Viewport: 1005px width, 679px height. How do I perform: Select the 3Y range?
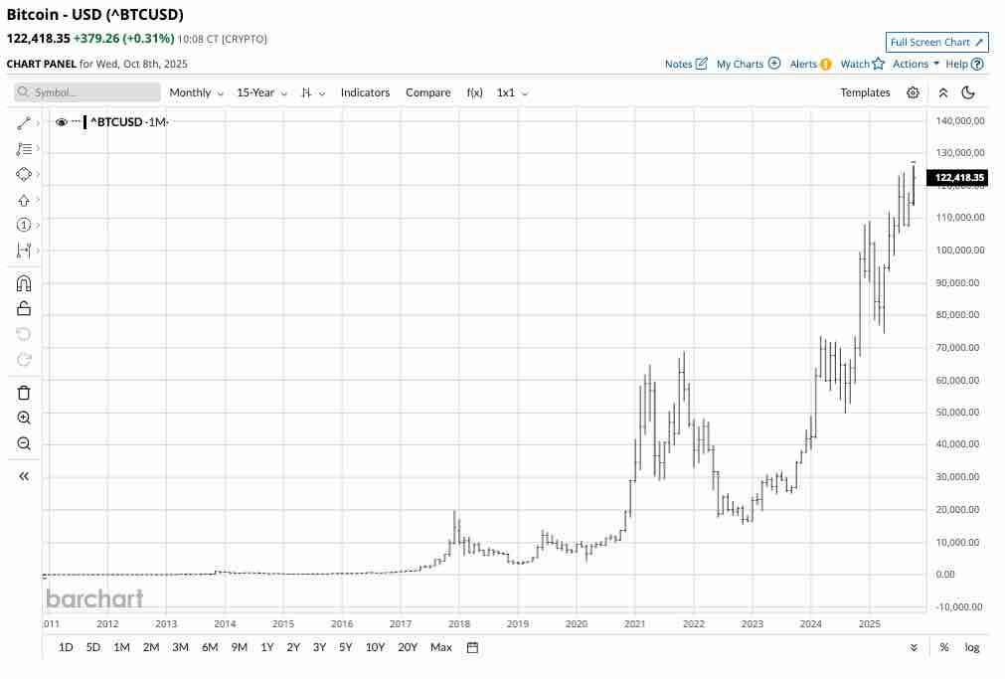tap(319, 647)
